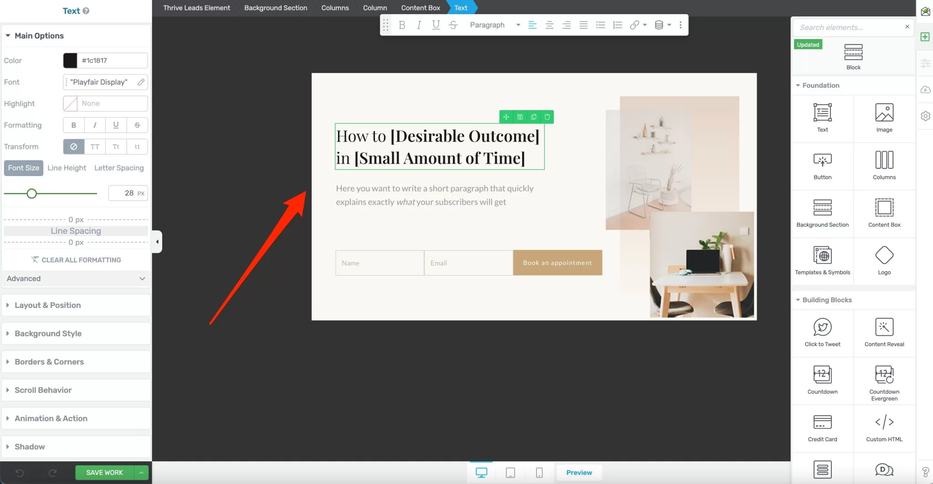Switch to mobile preview mode

click(539, 473)
